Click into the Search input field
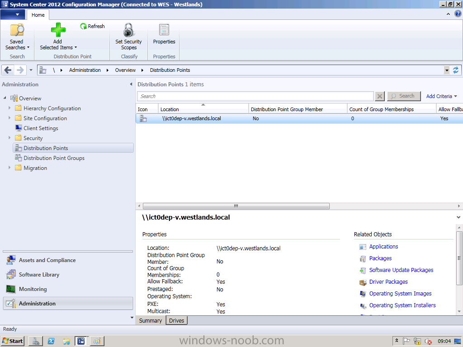 (x=255, y=96)
